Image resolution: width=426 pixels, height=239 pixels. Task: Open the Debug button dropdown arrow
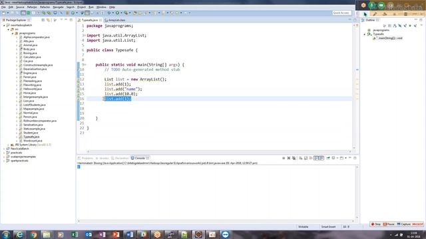(112, 13)
